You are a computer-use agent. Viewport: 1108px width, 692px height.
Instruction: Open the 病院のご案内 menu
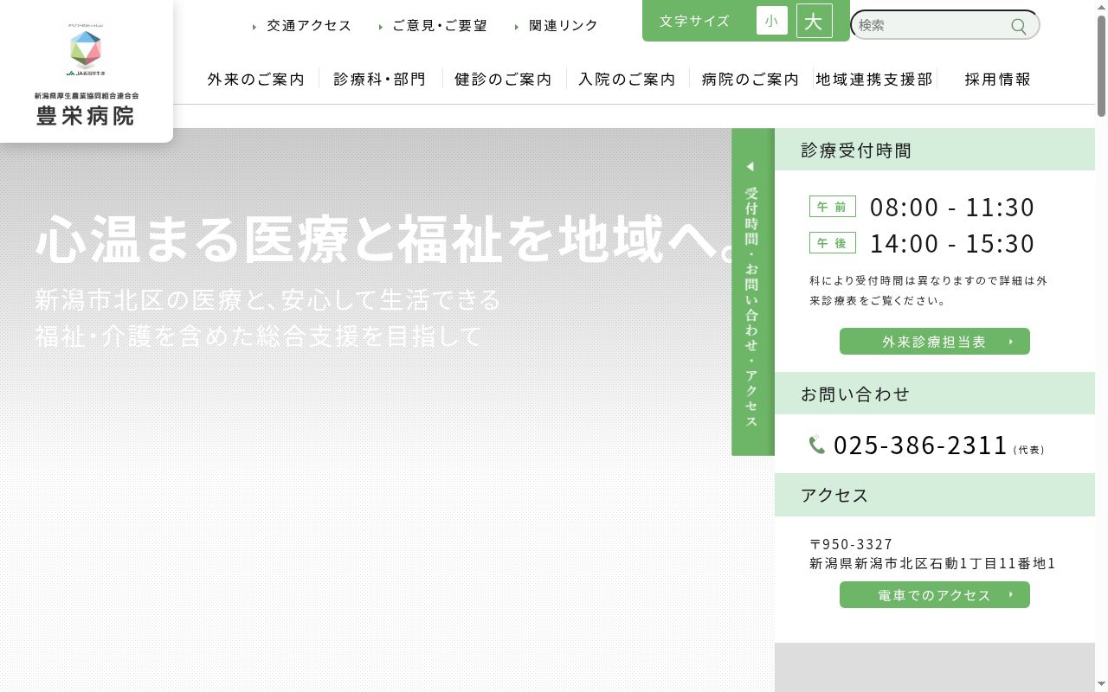click(750, 79)
